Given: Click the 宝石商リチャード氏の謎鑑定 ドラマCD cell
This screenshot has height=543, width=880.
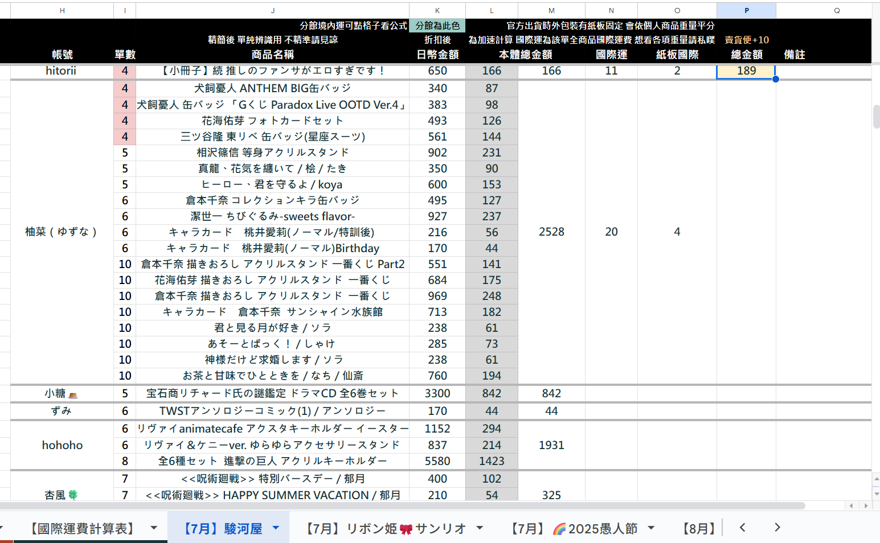Looking at the screenshot, I should pyautogui.click(x=272, y=393).
